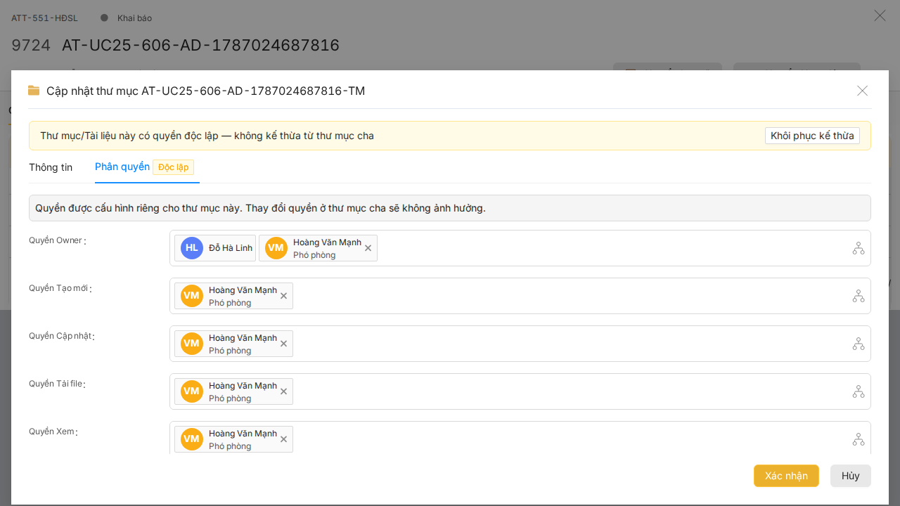Click the independent-permission warning message
The height and width of the screenshot is (506, 900).
click(207, 136)
